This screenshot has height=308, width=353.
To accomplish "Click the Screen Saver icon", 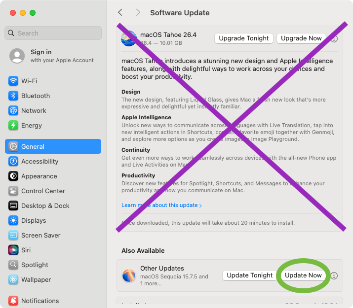I will coord(13,235).
